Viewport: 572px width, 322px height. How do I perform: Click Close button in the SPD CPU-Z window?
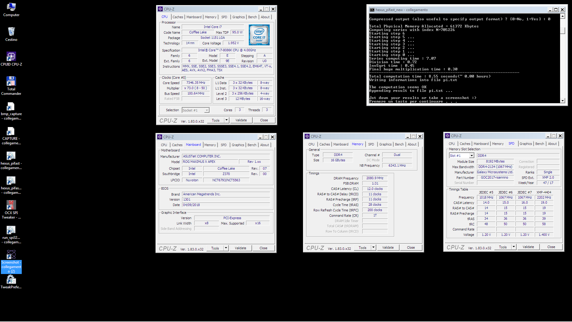(x=551, y=247)
